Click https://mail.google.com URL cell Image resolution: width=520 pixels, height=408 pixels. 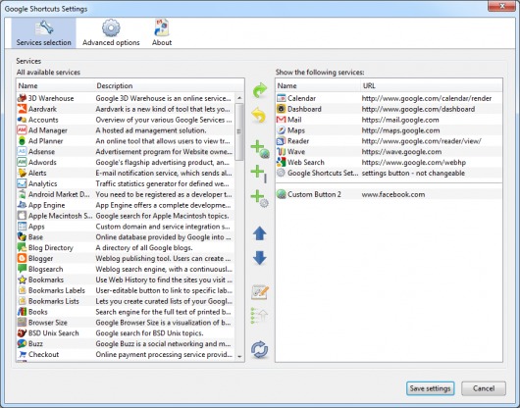400,120
